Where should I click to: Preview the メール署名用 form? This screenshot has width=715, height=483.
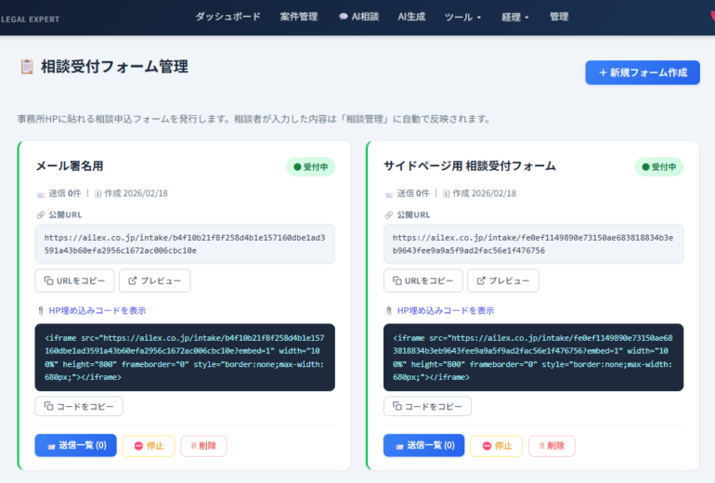(x=155, y=281)
